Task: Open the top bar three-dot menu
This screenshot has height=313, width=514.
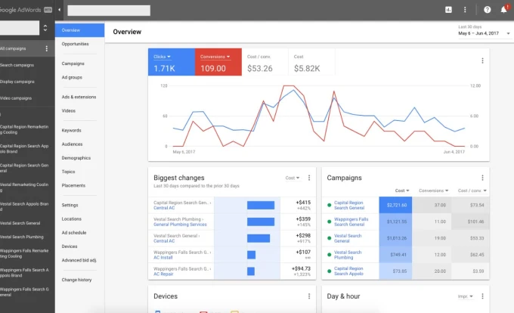Action: 465,10
